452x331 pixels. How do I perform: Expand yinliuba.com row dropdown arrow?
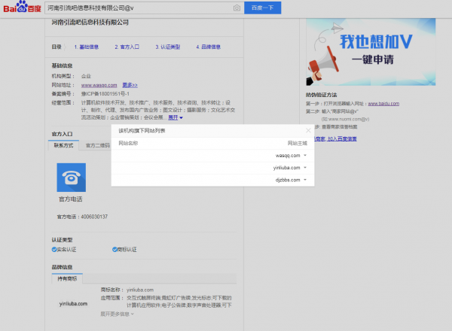point(305,168)
